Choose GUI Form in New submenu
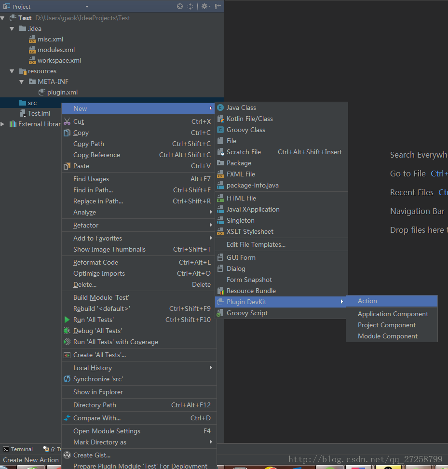This screenshot has height=469, width=448. click(281, 257)
